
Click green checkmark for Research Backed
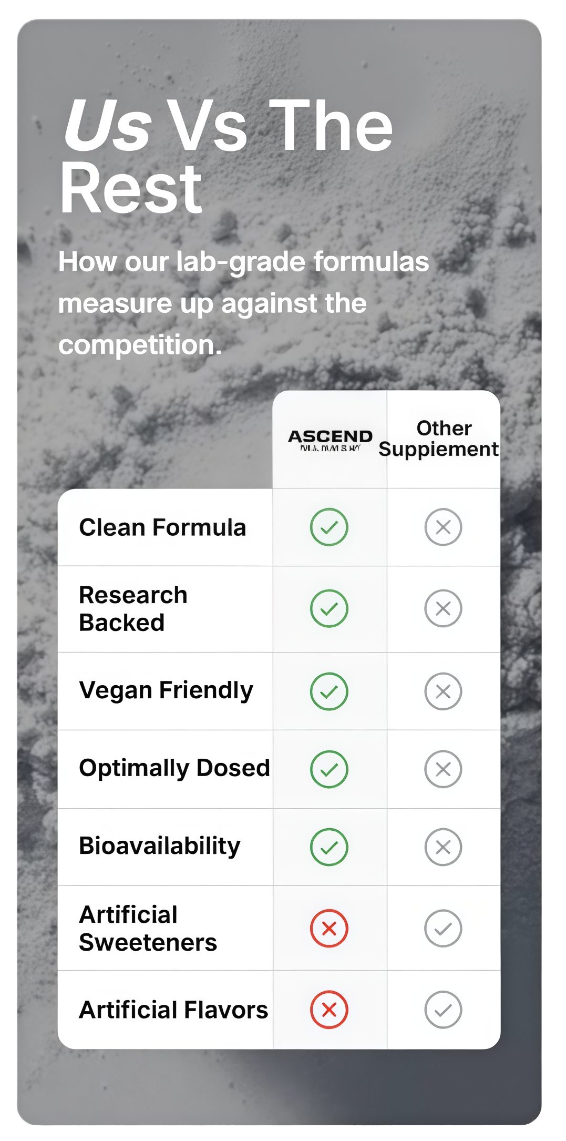329,608
